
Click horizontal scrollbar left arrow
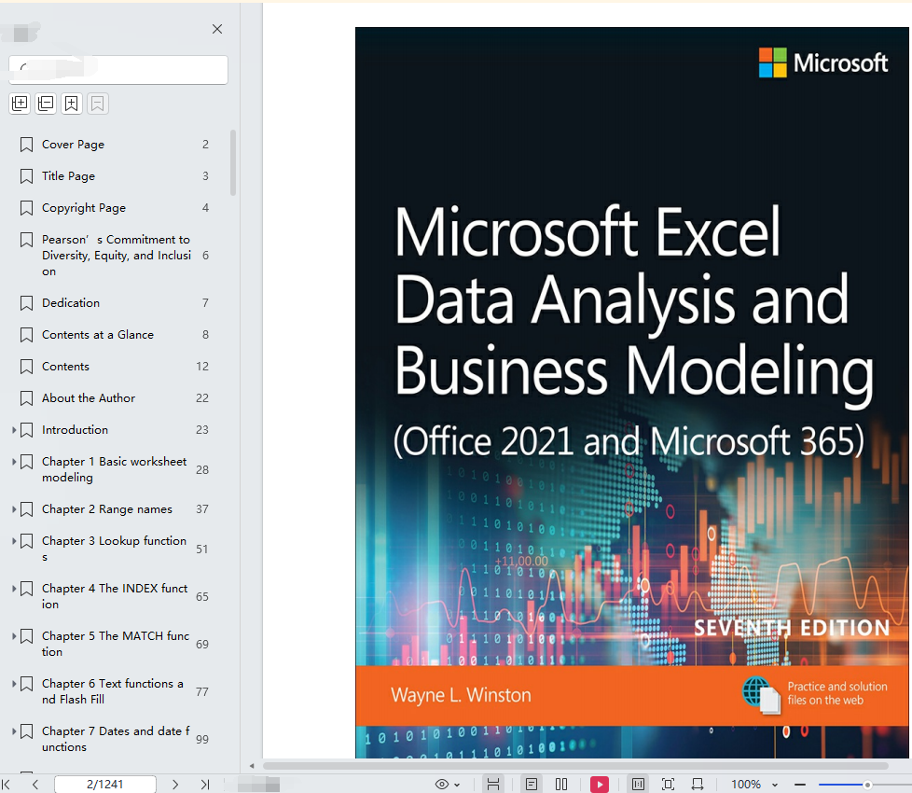252,766
